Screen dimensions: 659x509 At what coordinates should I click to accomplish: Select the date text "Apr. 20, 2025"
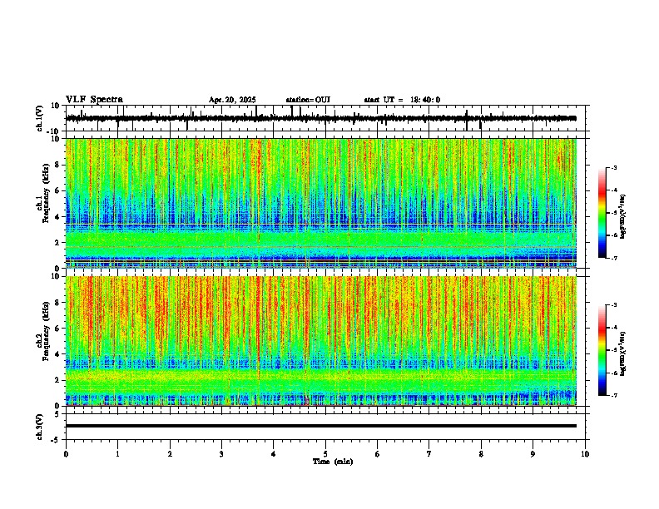click(x=232, y=100)
